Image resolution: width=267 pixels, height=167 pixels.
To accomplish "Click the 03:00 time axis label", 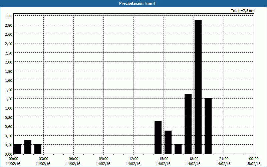I will click(x=44, y=159).
